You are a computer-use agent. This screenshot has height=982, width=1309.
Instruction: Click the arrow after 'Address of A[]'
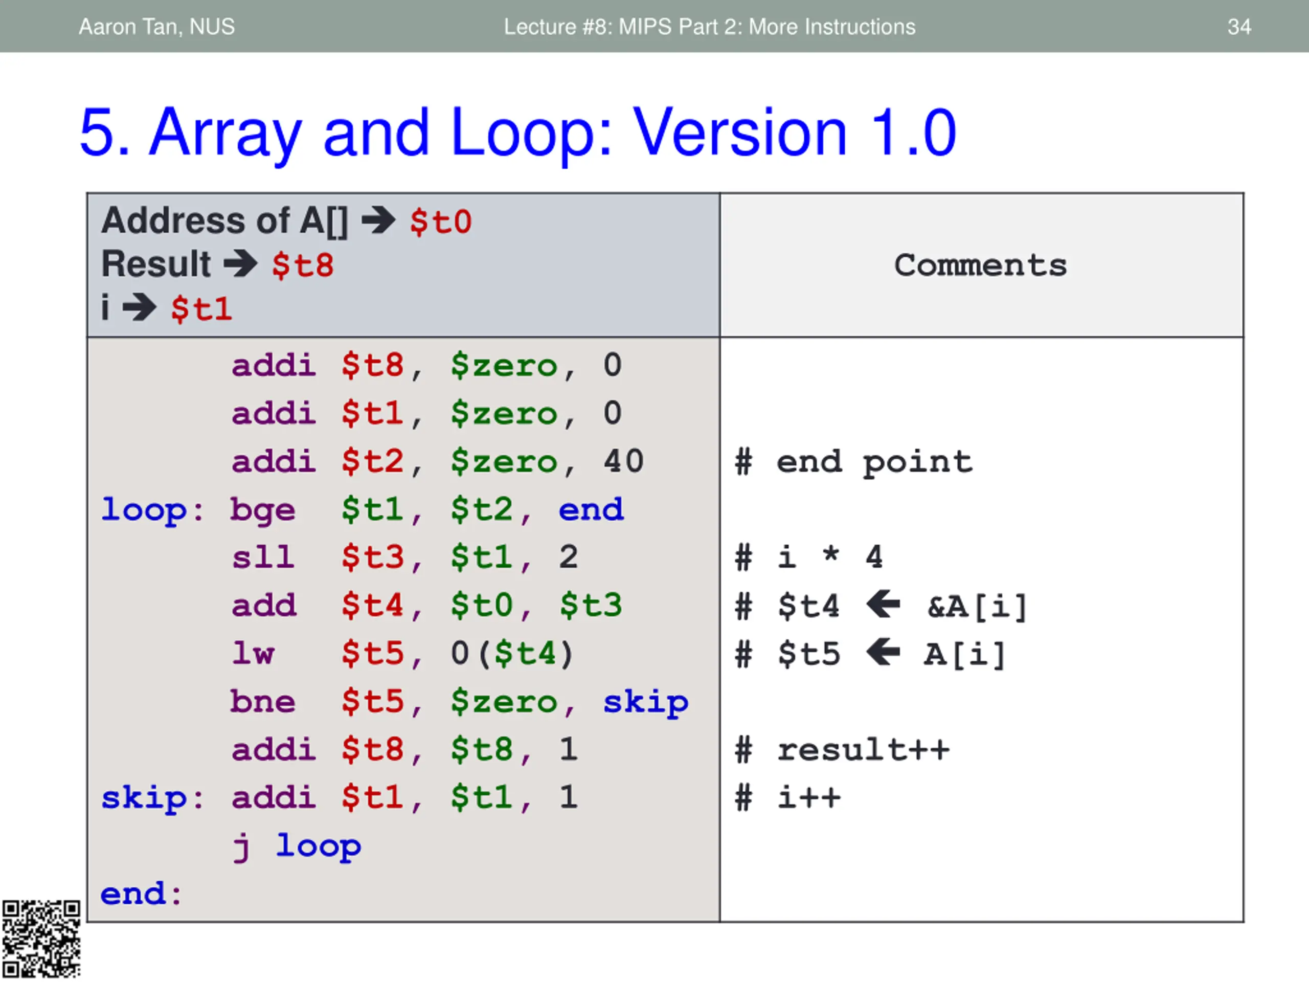pyautogui.click(x=378, y=221)
